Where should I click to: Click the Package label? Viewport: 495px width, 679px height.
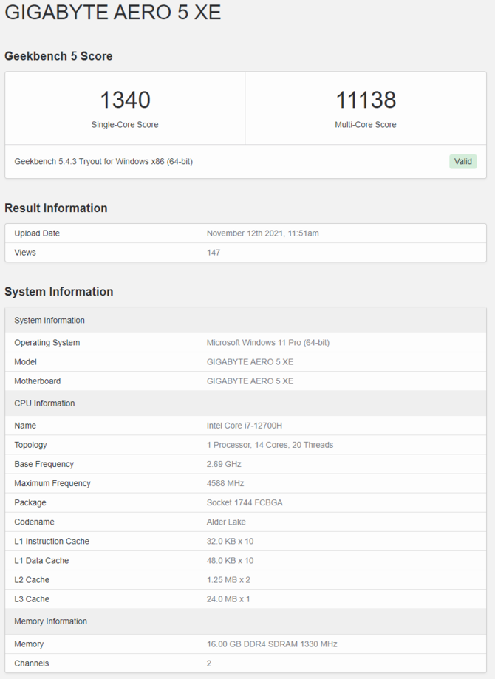tap(30, 502)
